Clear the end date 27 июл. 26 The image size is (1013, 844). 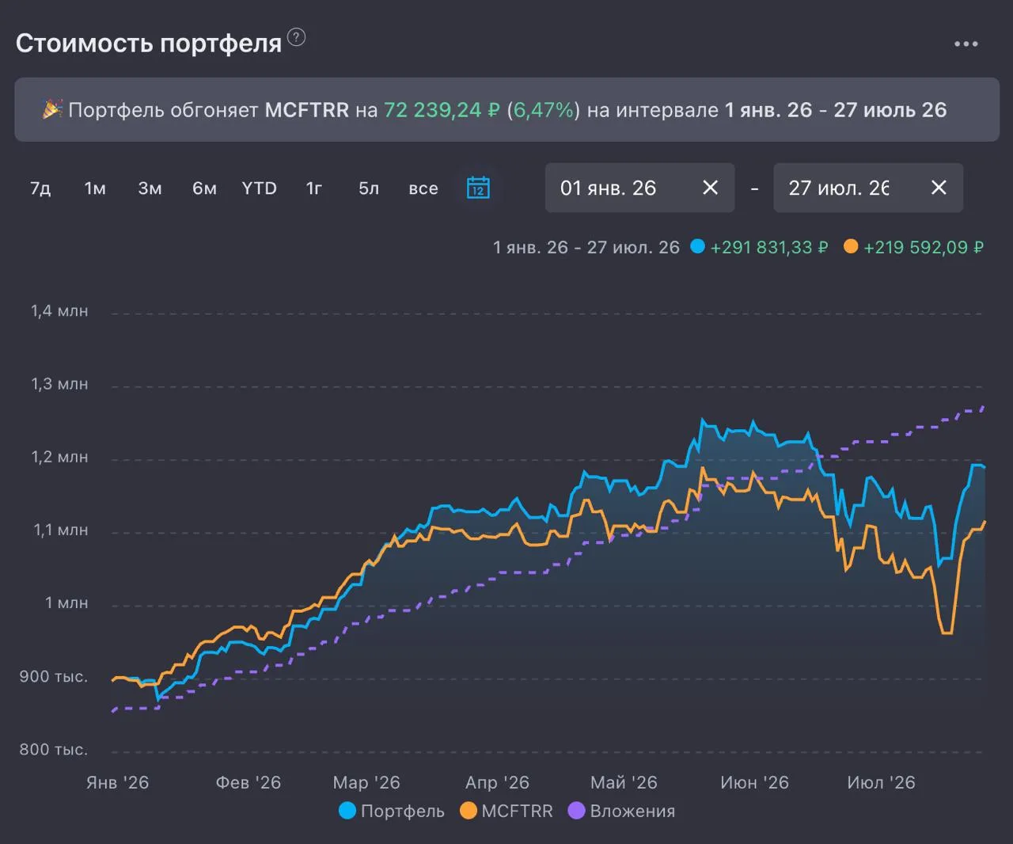(939, 188)
